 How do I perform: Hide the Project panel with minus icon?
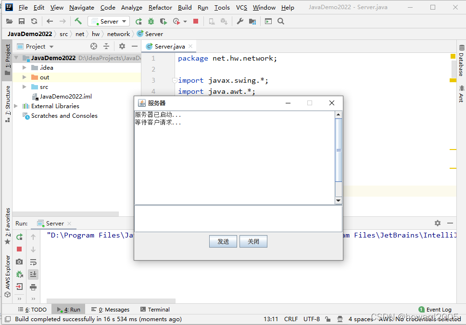[134, 46]
